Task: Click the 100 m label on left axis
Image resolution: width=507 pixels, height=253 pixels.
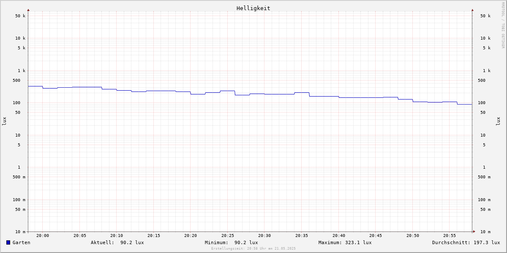Action: coord(19,200)
